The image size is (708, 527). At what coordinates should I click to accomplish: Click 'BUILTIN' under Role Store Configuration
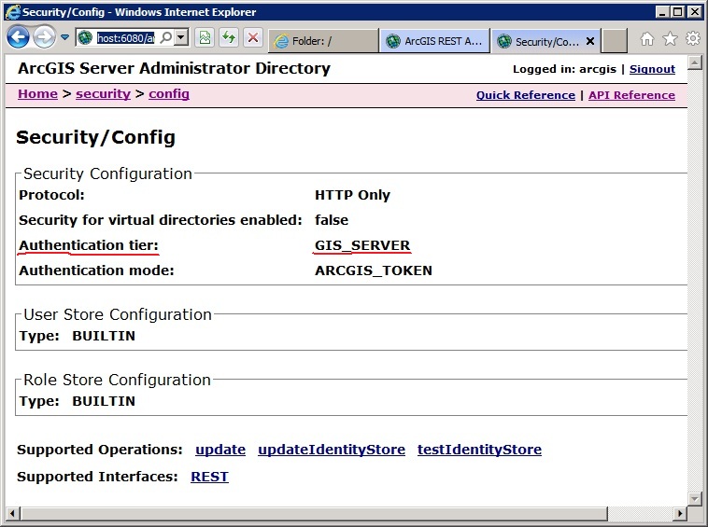(x=104, y=401)
